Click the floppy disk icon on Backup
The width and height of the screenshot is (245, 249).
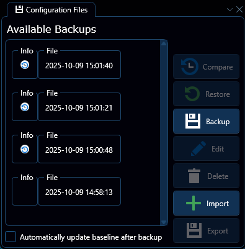(x=193, y=121)
